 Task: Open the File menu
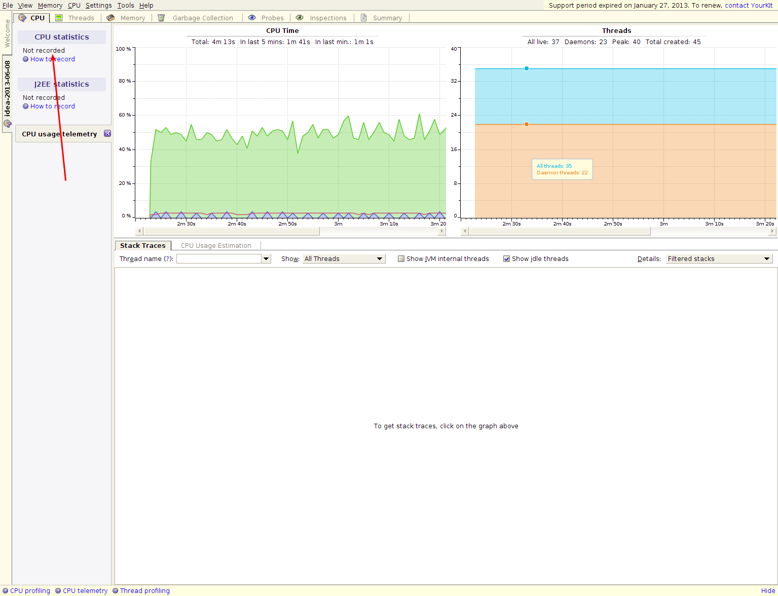click(x=8, y=6)
